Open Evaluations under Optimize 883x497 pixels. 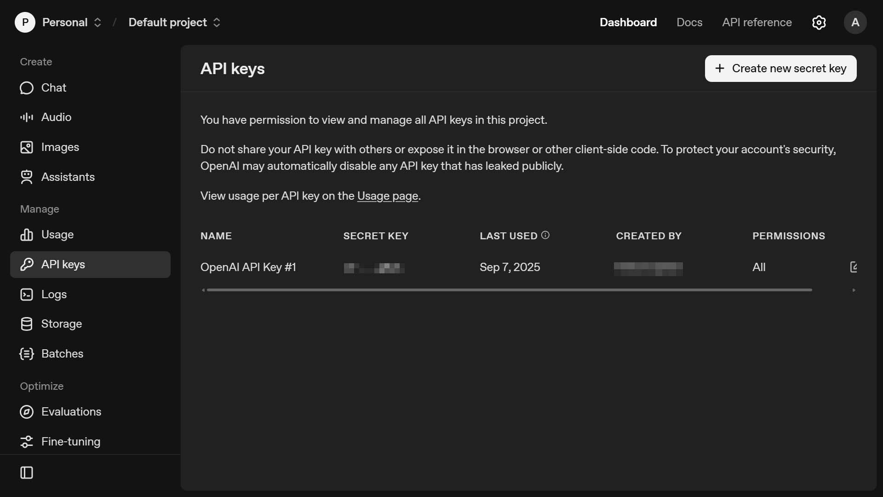coord(71,412)
